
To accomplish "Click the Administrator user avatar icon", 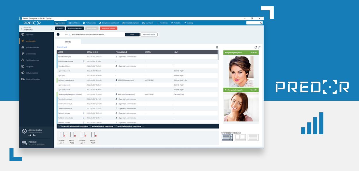I will [x=24, y=131].
